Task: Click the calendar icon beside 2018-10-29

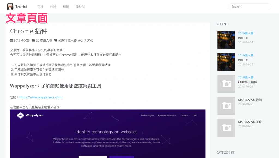Action: 11,40
